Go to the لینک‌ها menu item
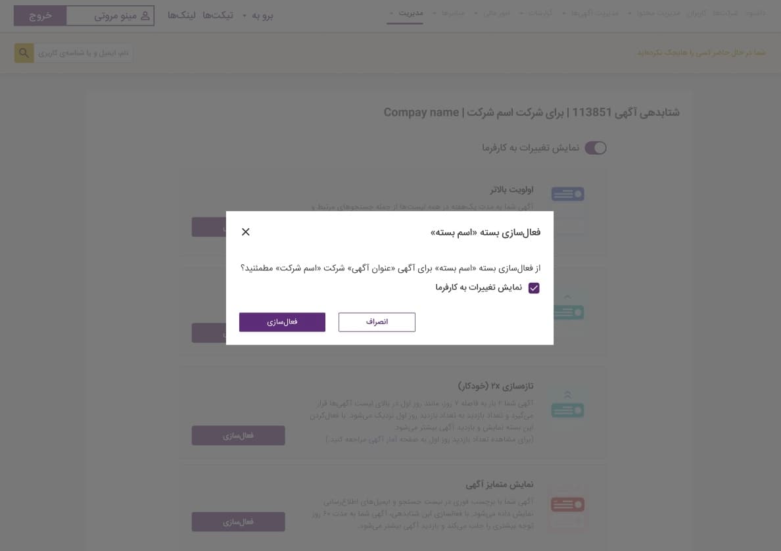 click(x=181, y=15)
